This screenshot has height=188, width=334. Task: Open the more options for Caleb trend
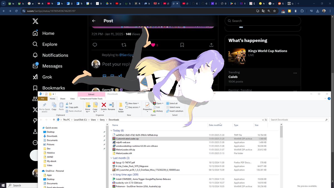coord(295,73)
